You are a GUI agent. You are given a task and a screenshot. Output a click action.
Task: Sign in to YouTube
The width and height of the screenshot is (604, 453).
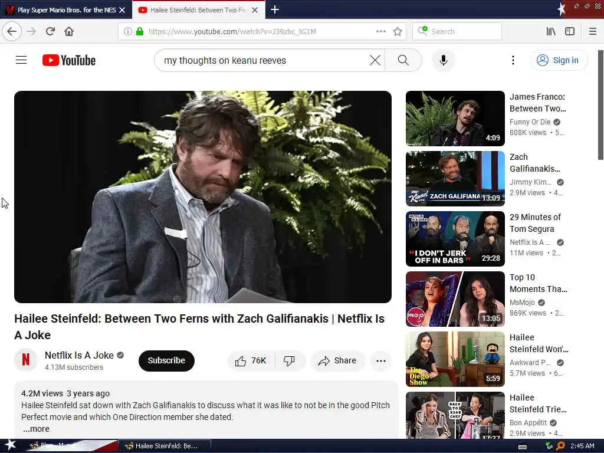[559, 60]
